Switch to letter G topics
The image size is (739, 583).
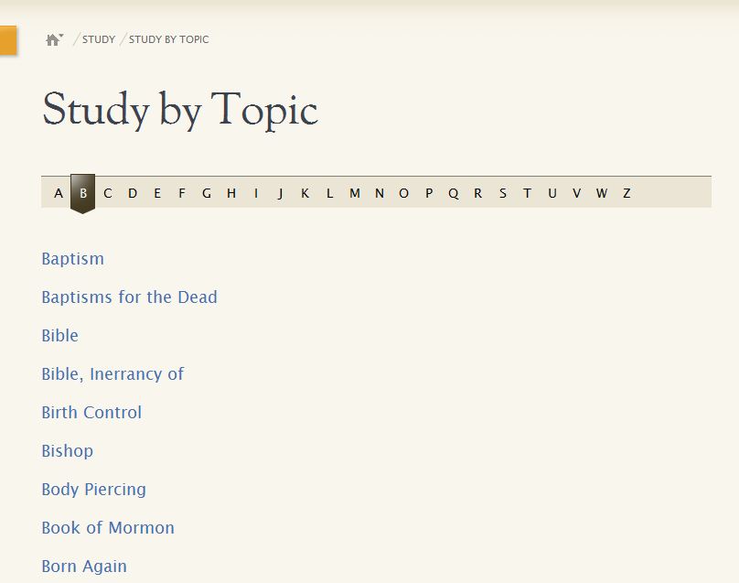click(x=207, y=193)
